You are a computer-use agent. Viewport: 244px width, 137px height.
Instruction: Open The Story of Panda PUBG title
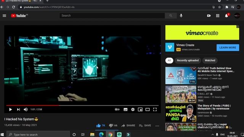pyautogui.click(x=214, y=107)
